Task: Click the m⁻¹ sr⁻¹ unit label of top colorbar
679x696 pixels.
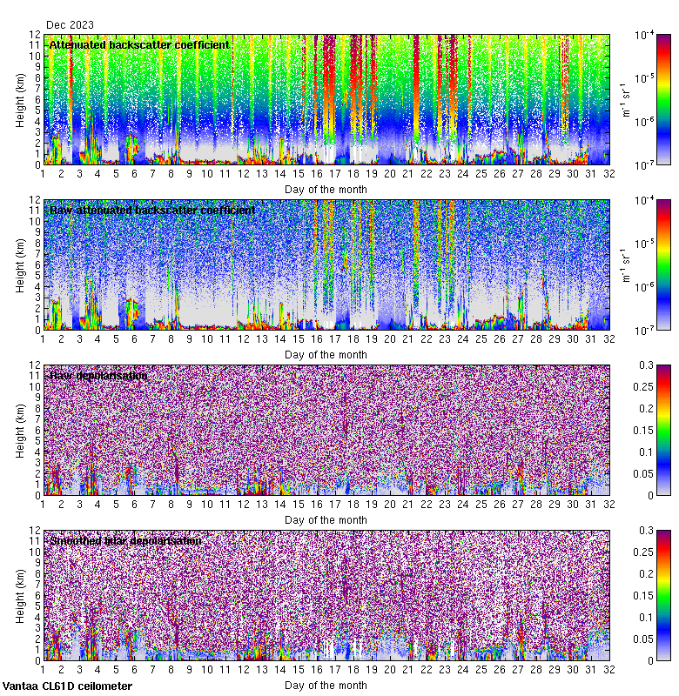Action: click(x=623, y=99)
